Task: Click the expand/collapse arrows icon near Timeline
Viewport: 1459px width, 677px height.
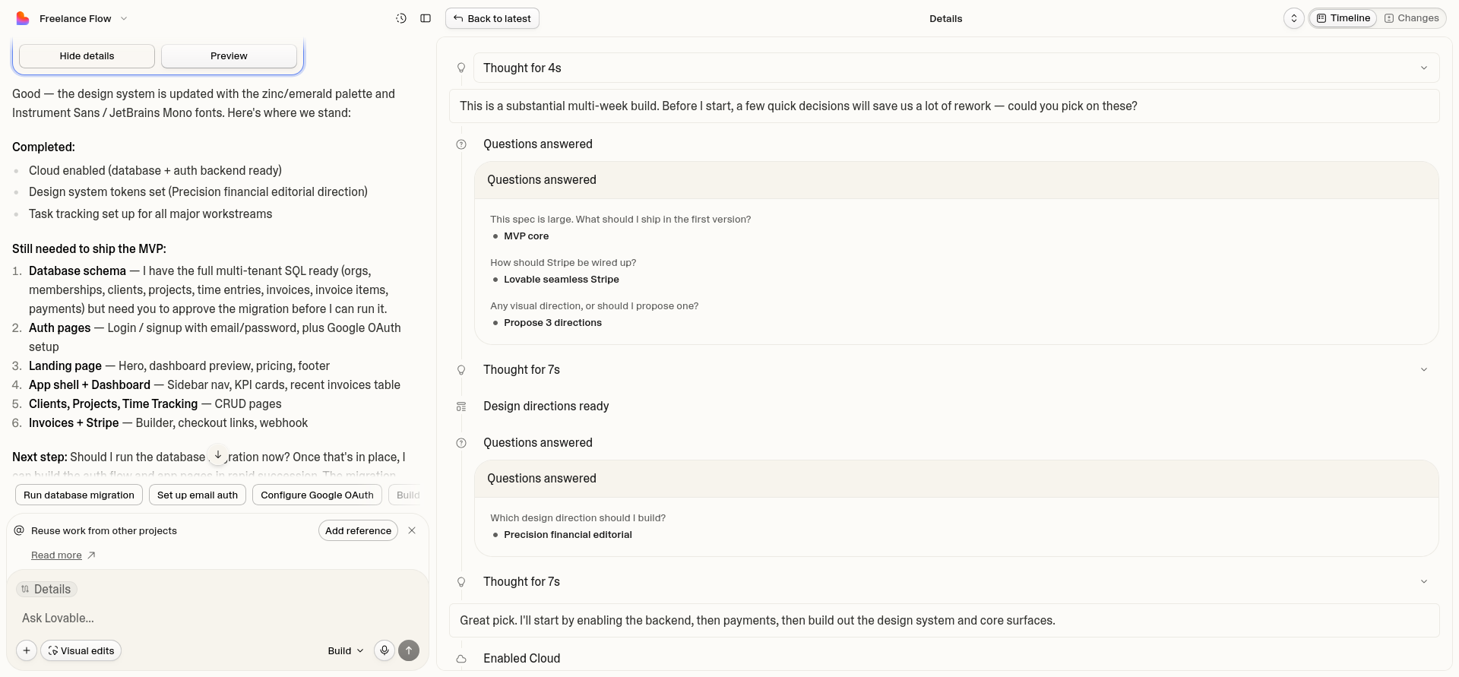Action: (1294, 18)
